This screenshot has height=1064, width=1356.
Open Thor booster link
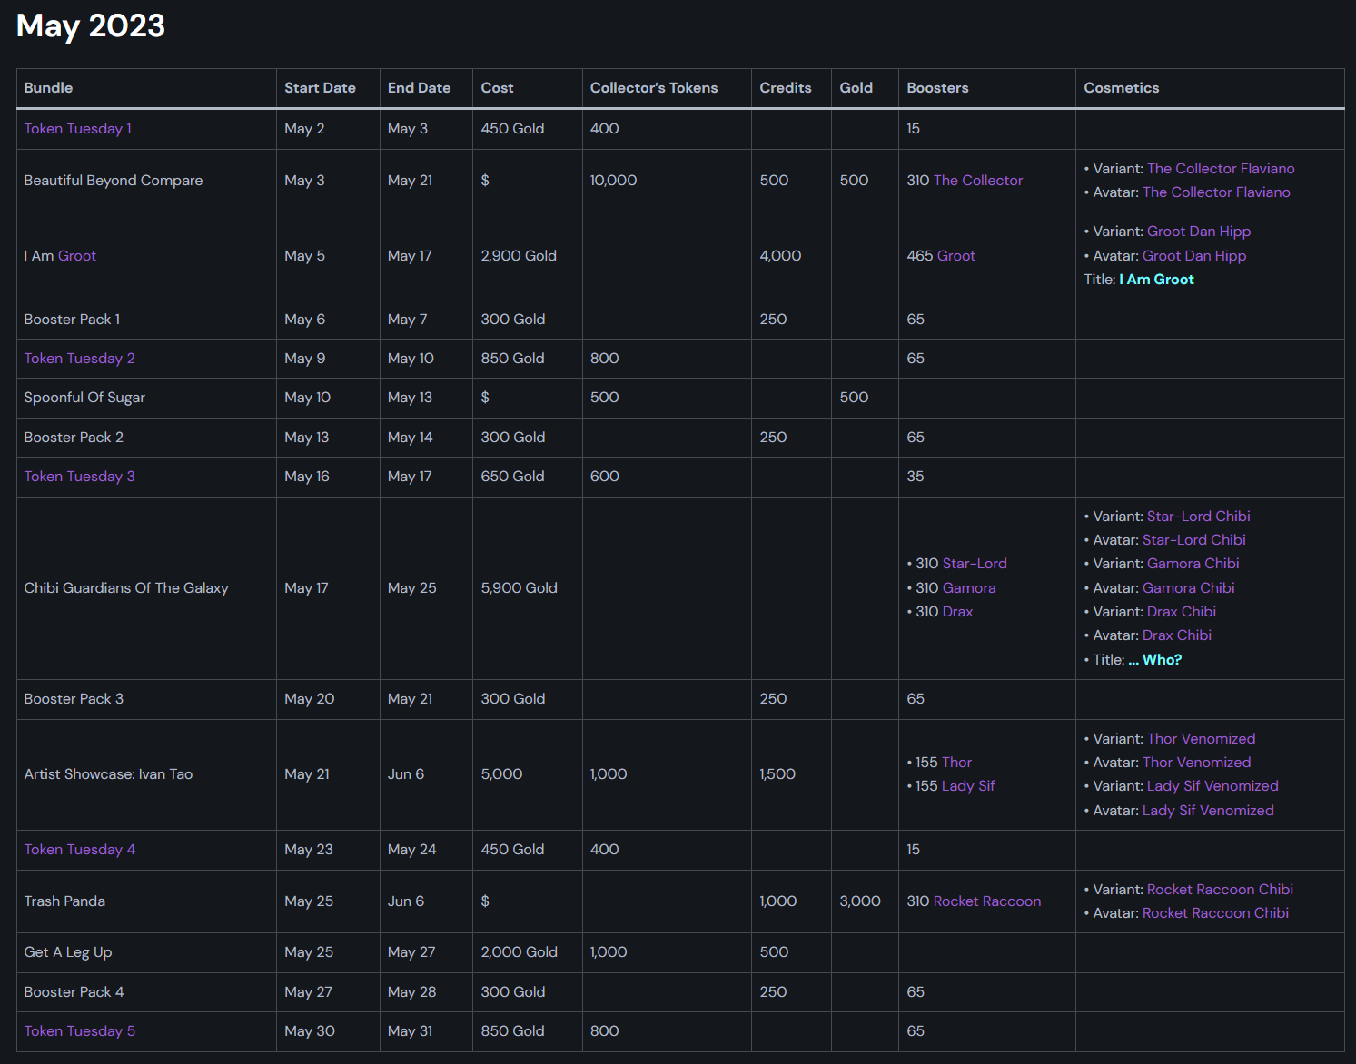pos(956,763)
